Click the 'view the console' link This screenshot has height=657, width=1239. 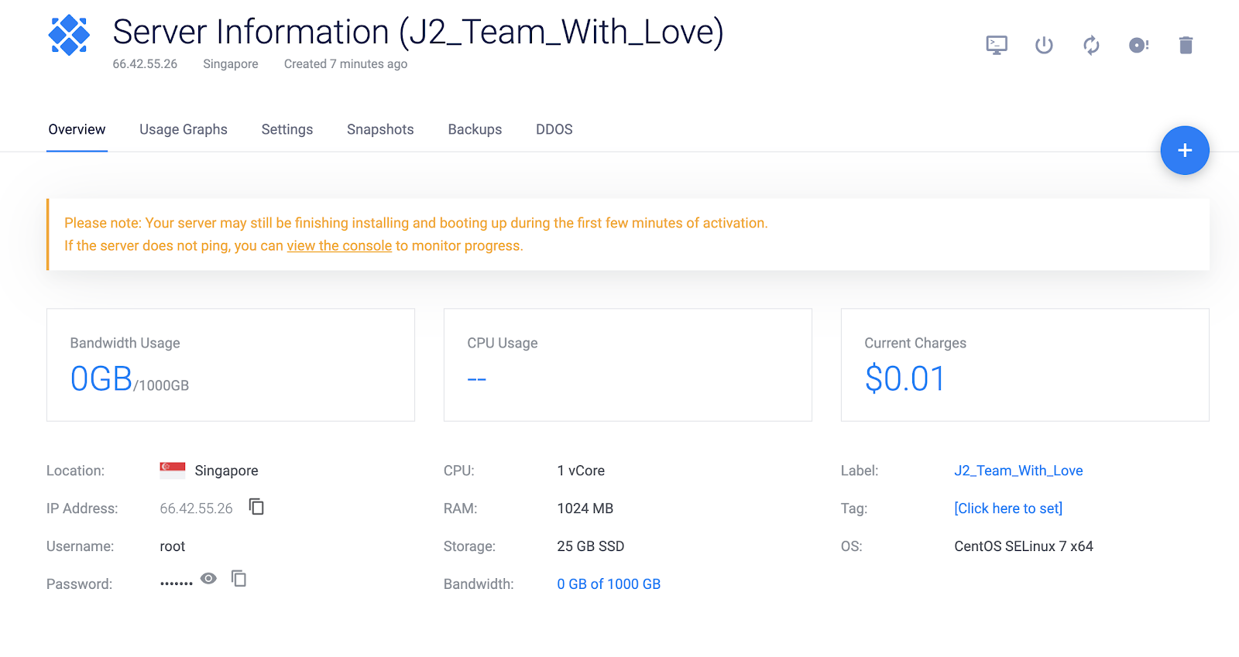339,245
